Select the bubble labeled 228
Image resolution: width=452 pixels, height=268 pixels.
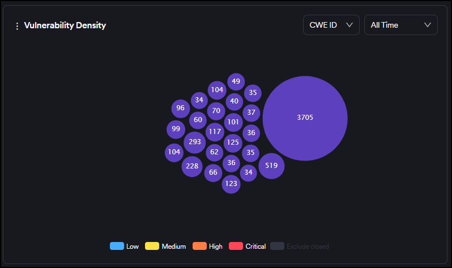pos(193,166)
